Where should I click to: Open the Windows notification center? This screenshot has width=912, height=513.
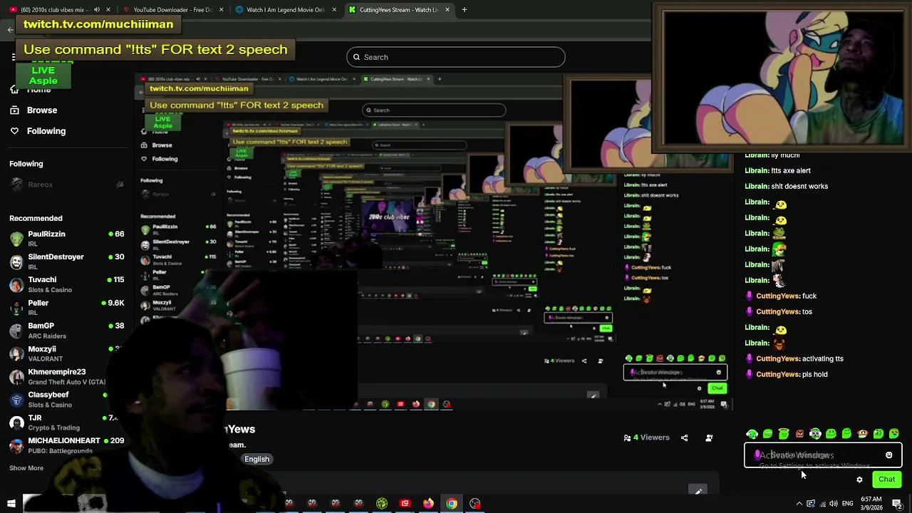[x=897, y=504]
